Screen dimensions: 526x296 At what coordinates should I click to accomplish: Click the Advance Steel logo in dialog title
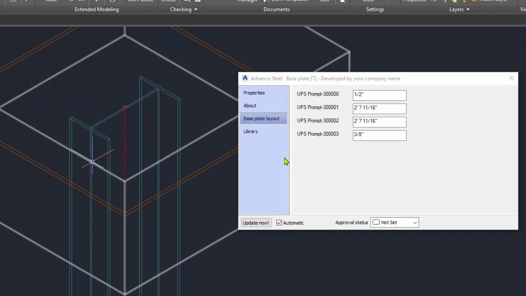click(245, 78)
